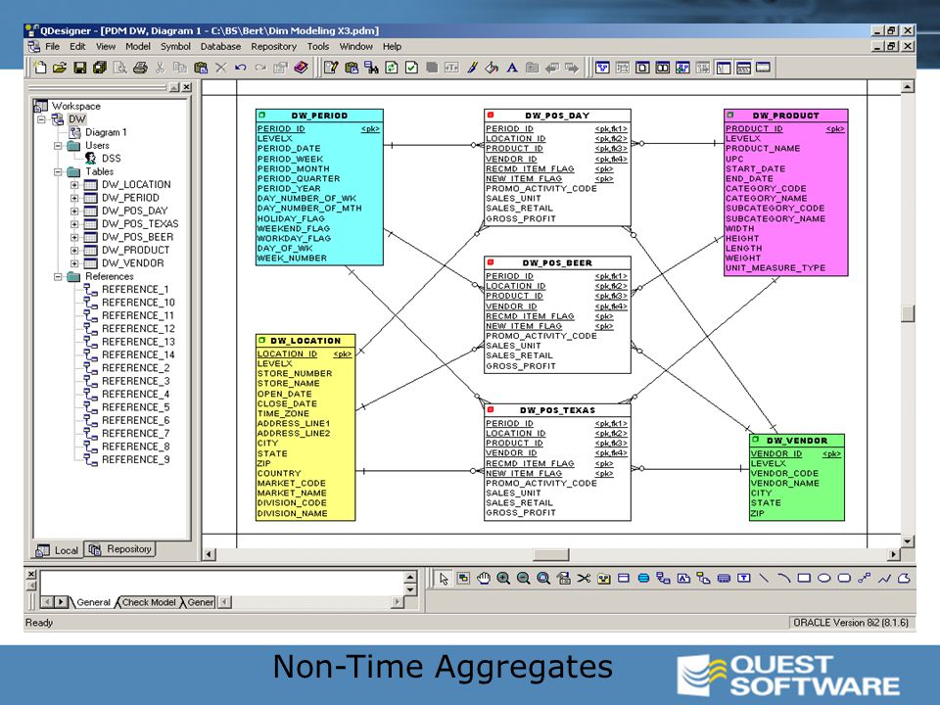Collapse the Users folder node

[58, 146]
